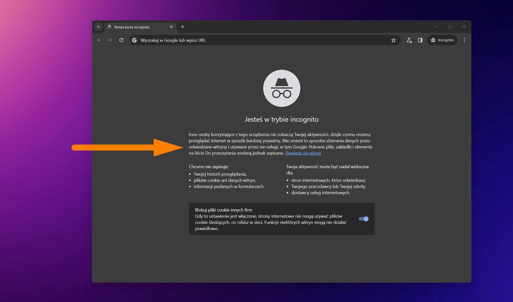Toggle the side panel icon
This screenshot has height=302, width=513.
click(x=420, y=40)
